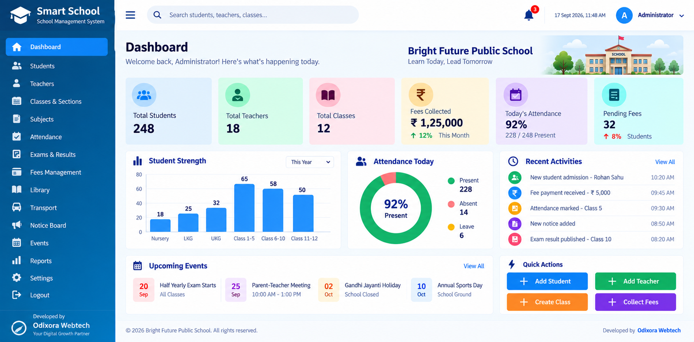694x342 pixels.
Task: Click the Add Student button
Action: coord(547,281)
